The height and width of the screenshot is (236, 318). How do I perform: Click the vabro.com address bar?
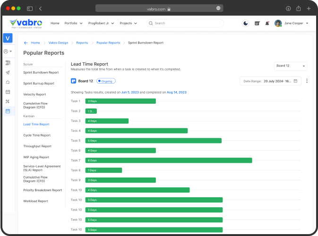tap(159, 8)
